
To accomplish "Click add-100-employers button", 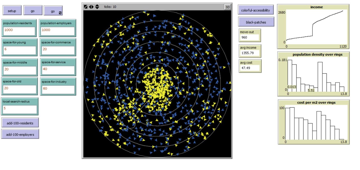I will pos(20,134).
